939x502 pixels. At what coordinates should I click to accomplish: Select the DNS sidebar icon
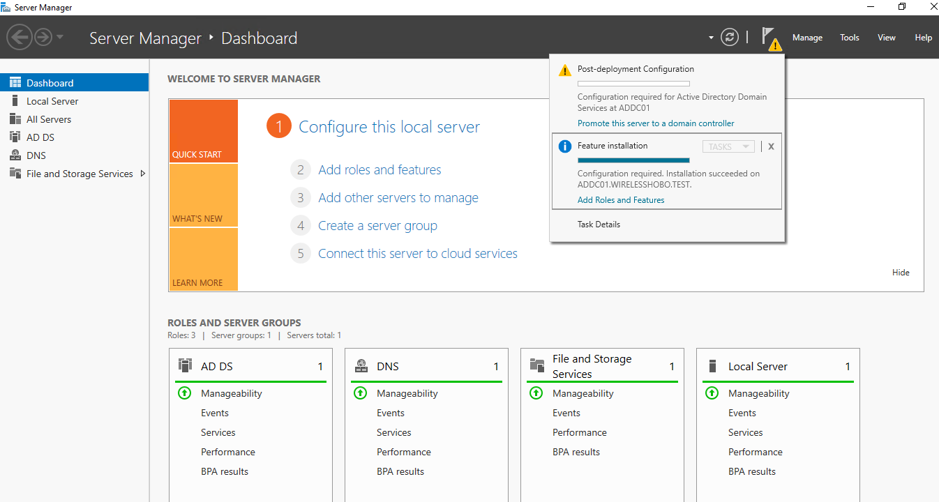click(x=15, y=155)
